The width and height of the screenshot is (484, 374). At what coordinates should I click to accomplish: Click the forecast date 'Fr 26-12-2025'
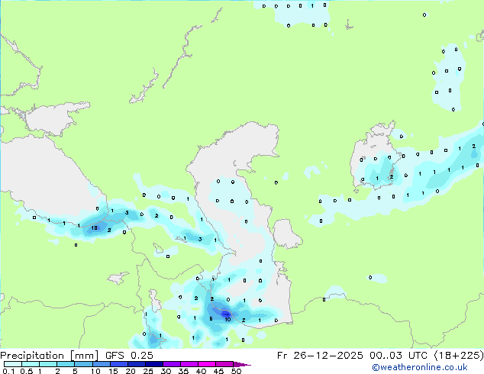click(x=320, y=356)
